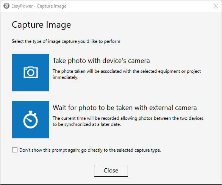Click the EasyPower logo in title bar
This screenshot has width=222, height=185.
[6, 6]
